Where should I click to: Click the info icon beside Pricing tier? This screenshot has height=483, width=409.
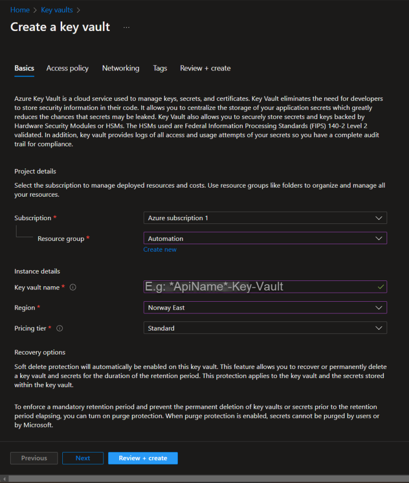[59, 328]
